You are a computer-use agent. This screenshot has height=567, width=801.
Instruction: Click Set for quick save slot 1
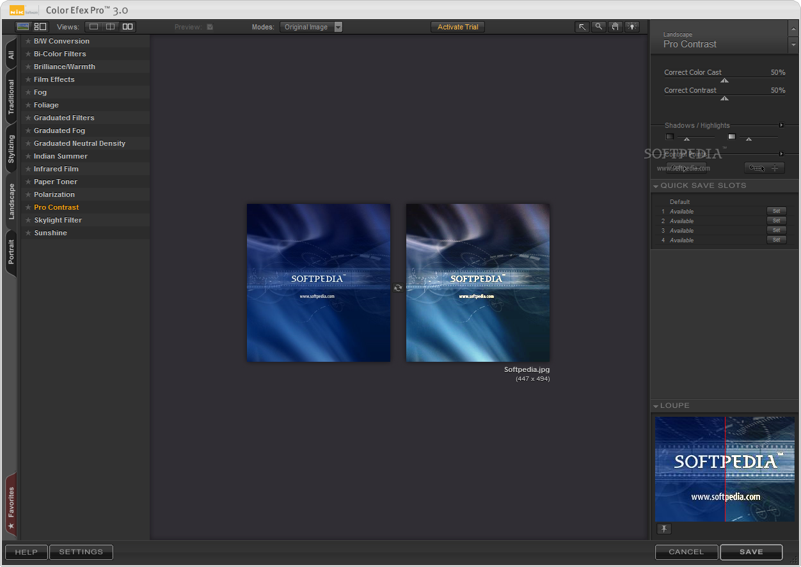(x=776, y=211)
